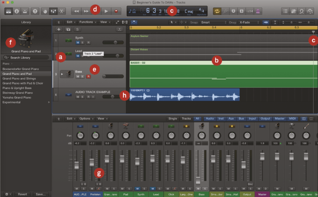Switch mixer view to Tracks tab
The width and height of the screenshot is (318, 197).
186,118
